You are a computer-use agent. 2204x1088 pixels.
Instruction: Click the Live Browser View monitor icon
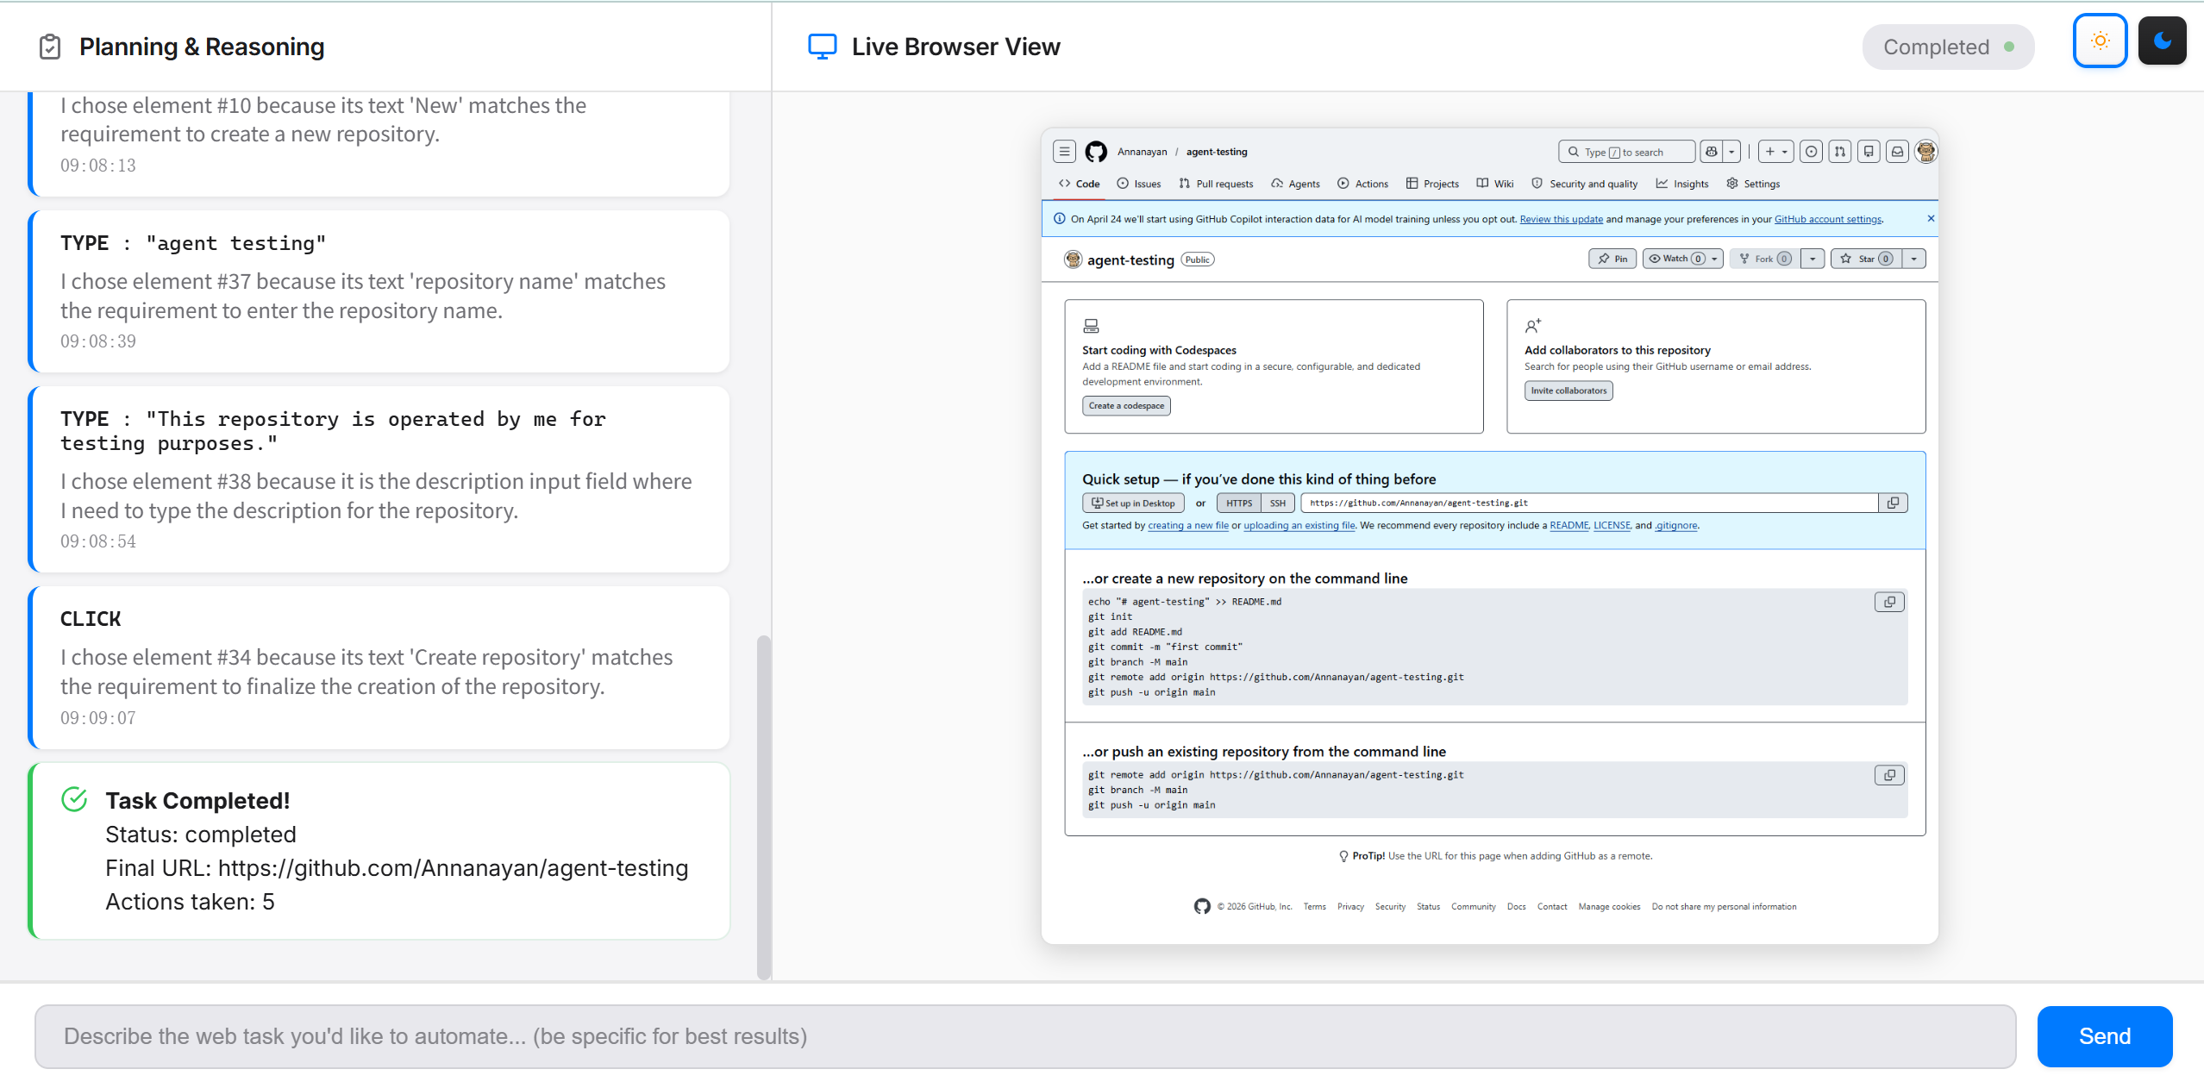(822, 47)
